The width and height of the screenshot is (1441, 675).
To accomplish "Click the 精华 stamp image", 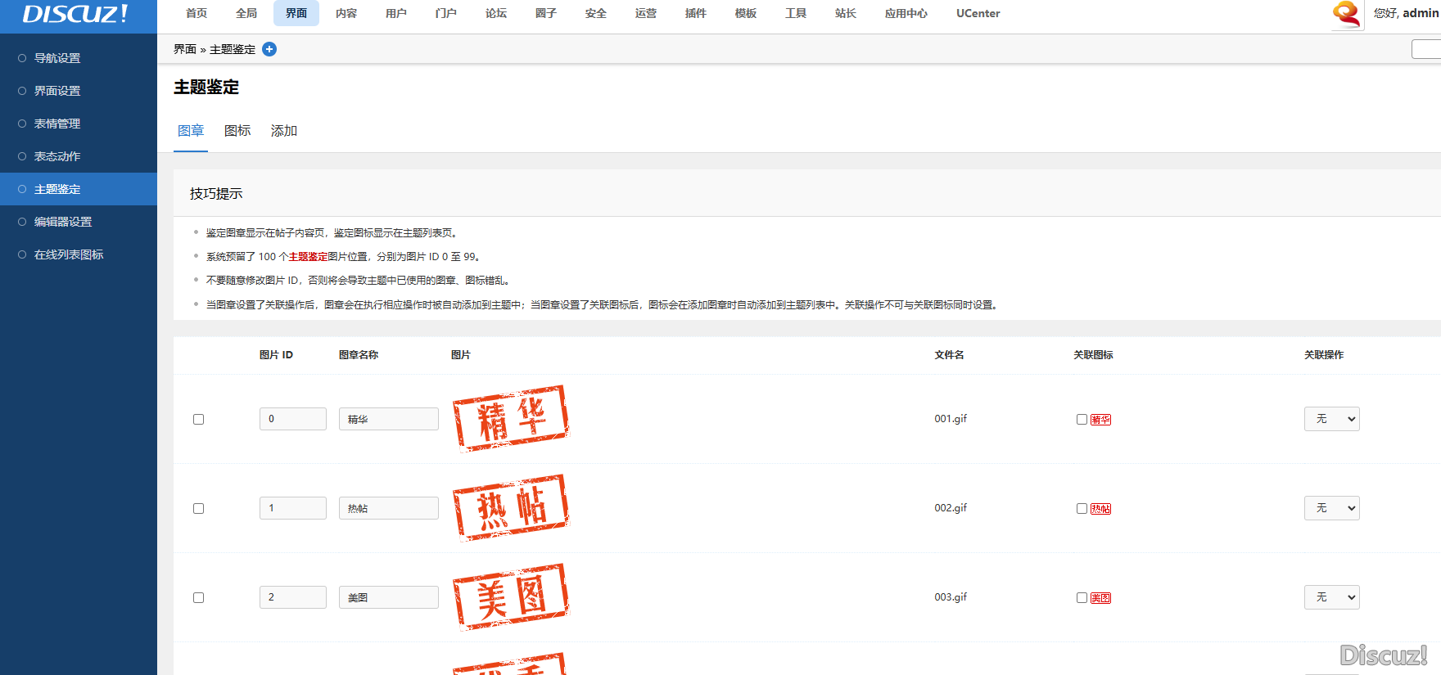I will coord(511,418).
